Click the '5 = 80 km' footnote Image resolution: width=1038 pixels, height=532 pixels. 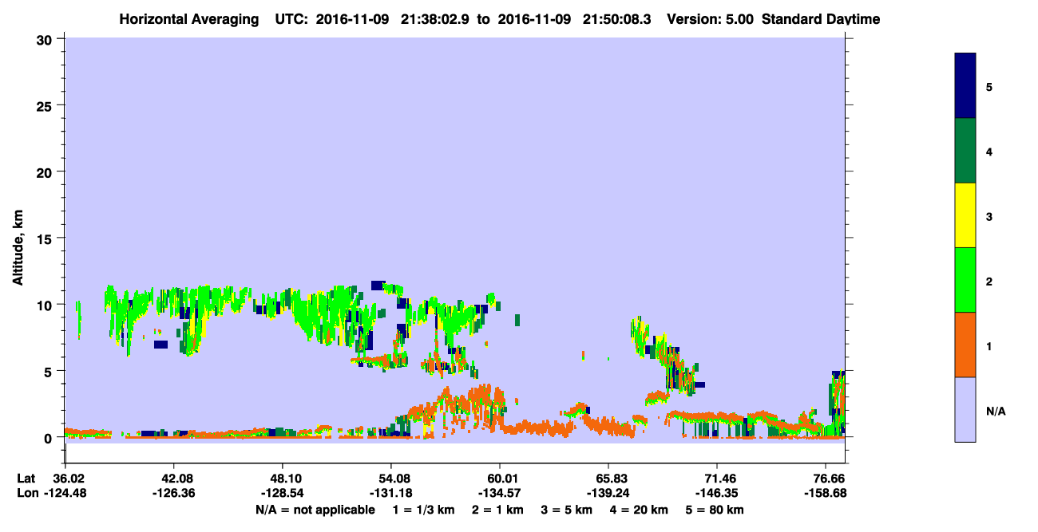pyautogui.click(x=713, y=510)
